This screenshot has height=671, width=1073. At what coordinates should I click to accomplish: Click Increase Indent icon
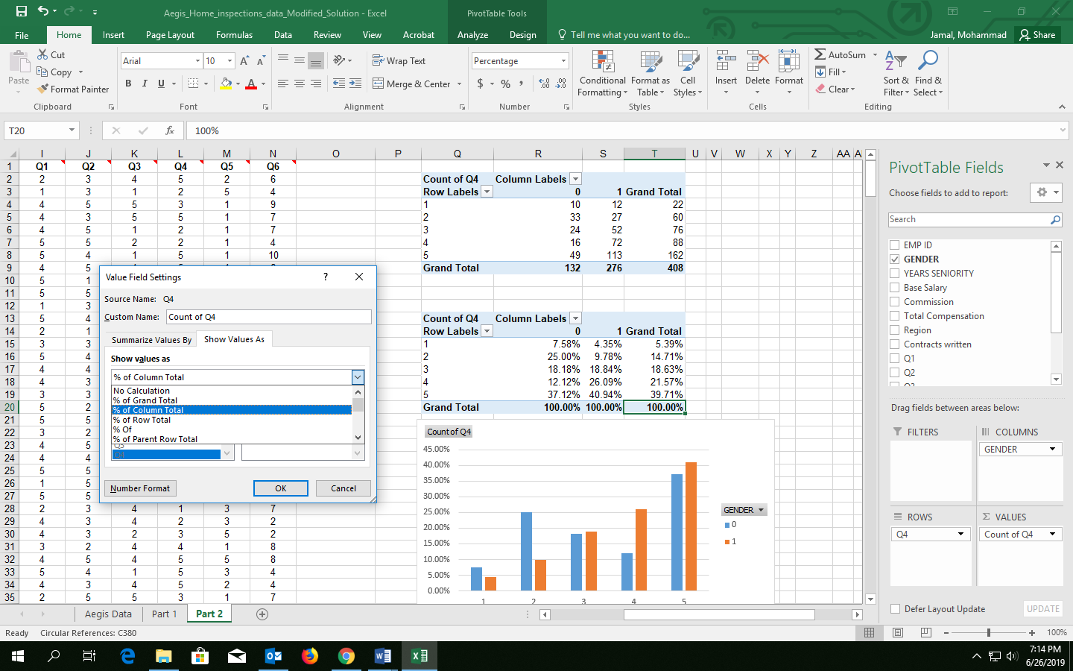pos(355,84)
